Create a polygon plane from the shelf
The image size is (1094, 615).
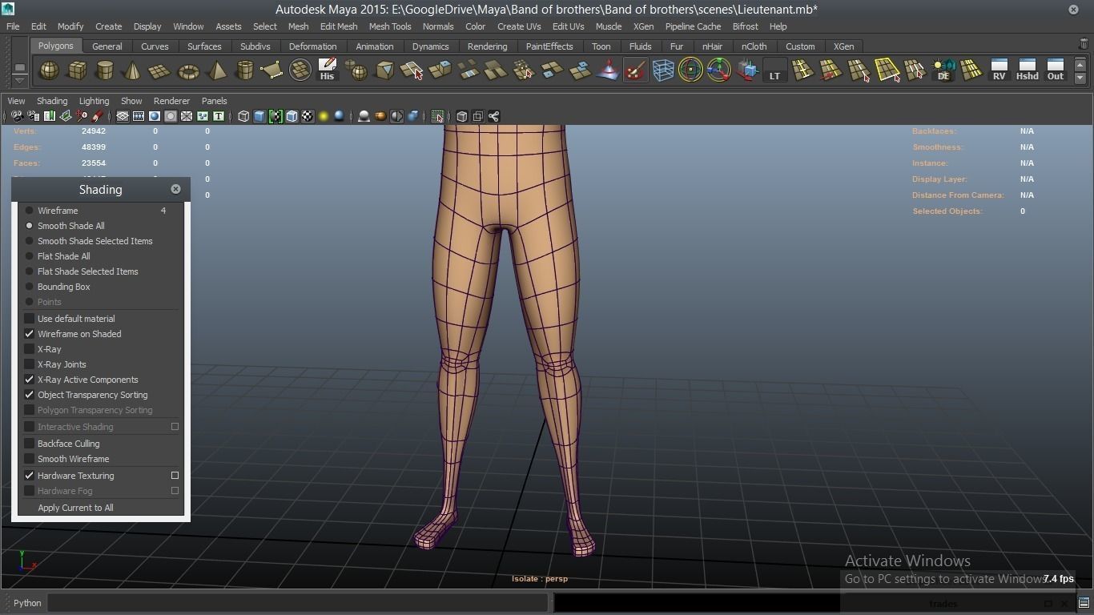pos(160,70)
